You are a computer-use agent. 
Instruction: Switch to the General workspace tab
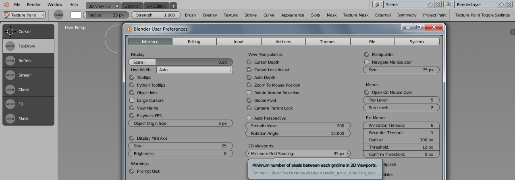click(x=132, y=6)
